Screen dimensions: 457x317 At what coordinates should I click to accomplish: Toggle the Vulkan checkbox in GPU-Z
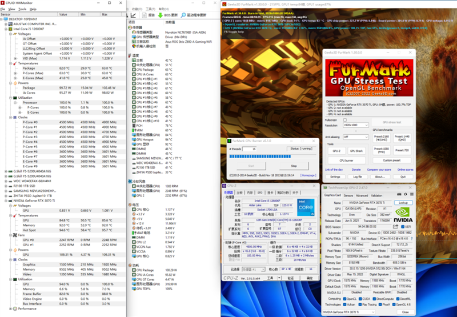(345, 304)
